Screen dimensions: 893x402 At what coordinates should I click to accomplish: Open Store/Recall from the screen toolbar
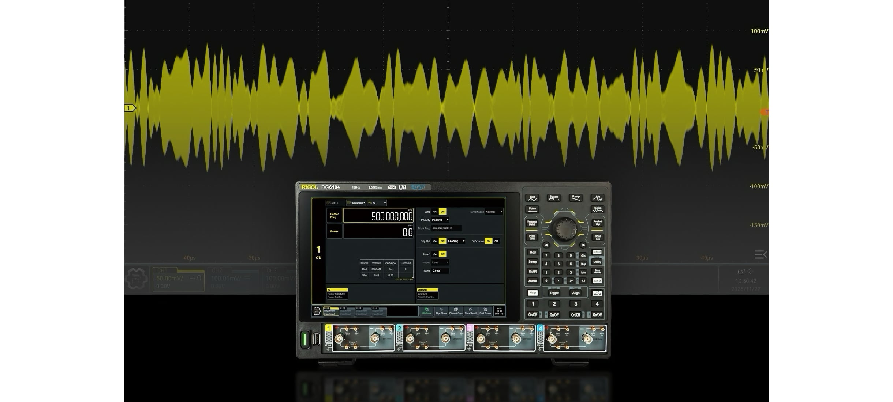click(x=471, y=311)
